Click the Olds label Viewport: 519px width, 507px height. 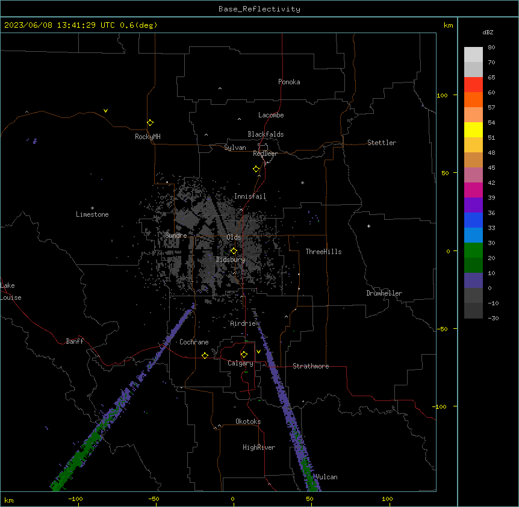click(234, 237)
